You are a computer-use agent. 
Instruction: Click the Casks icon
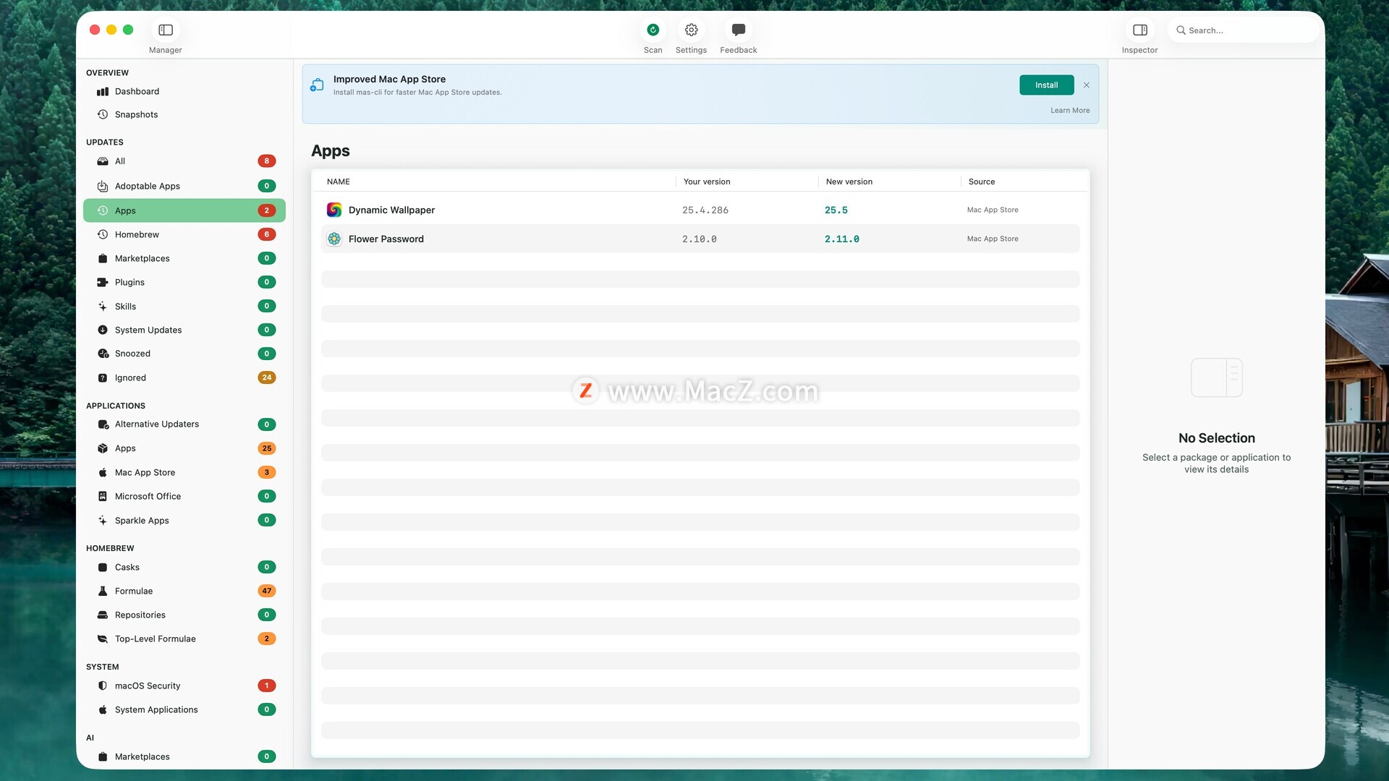(x=103, y=567)
